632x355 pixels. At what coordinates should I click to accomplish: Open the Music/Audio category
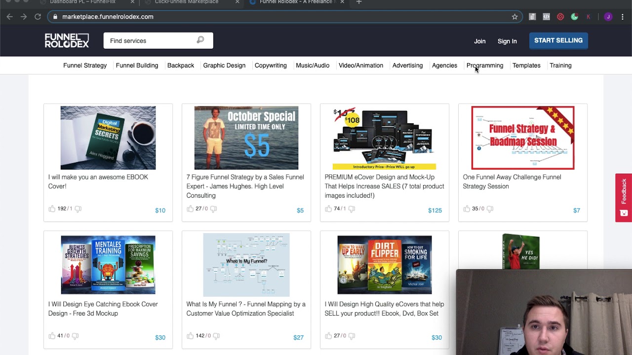pyautogui.click(x=313, y=65)
